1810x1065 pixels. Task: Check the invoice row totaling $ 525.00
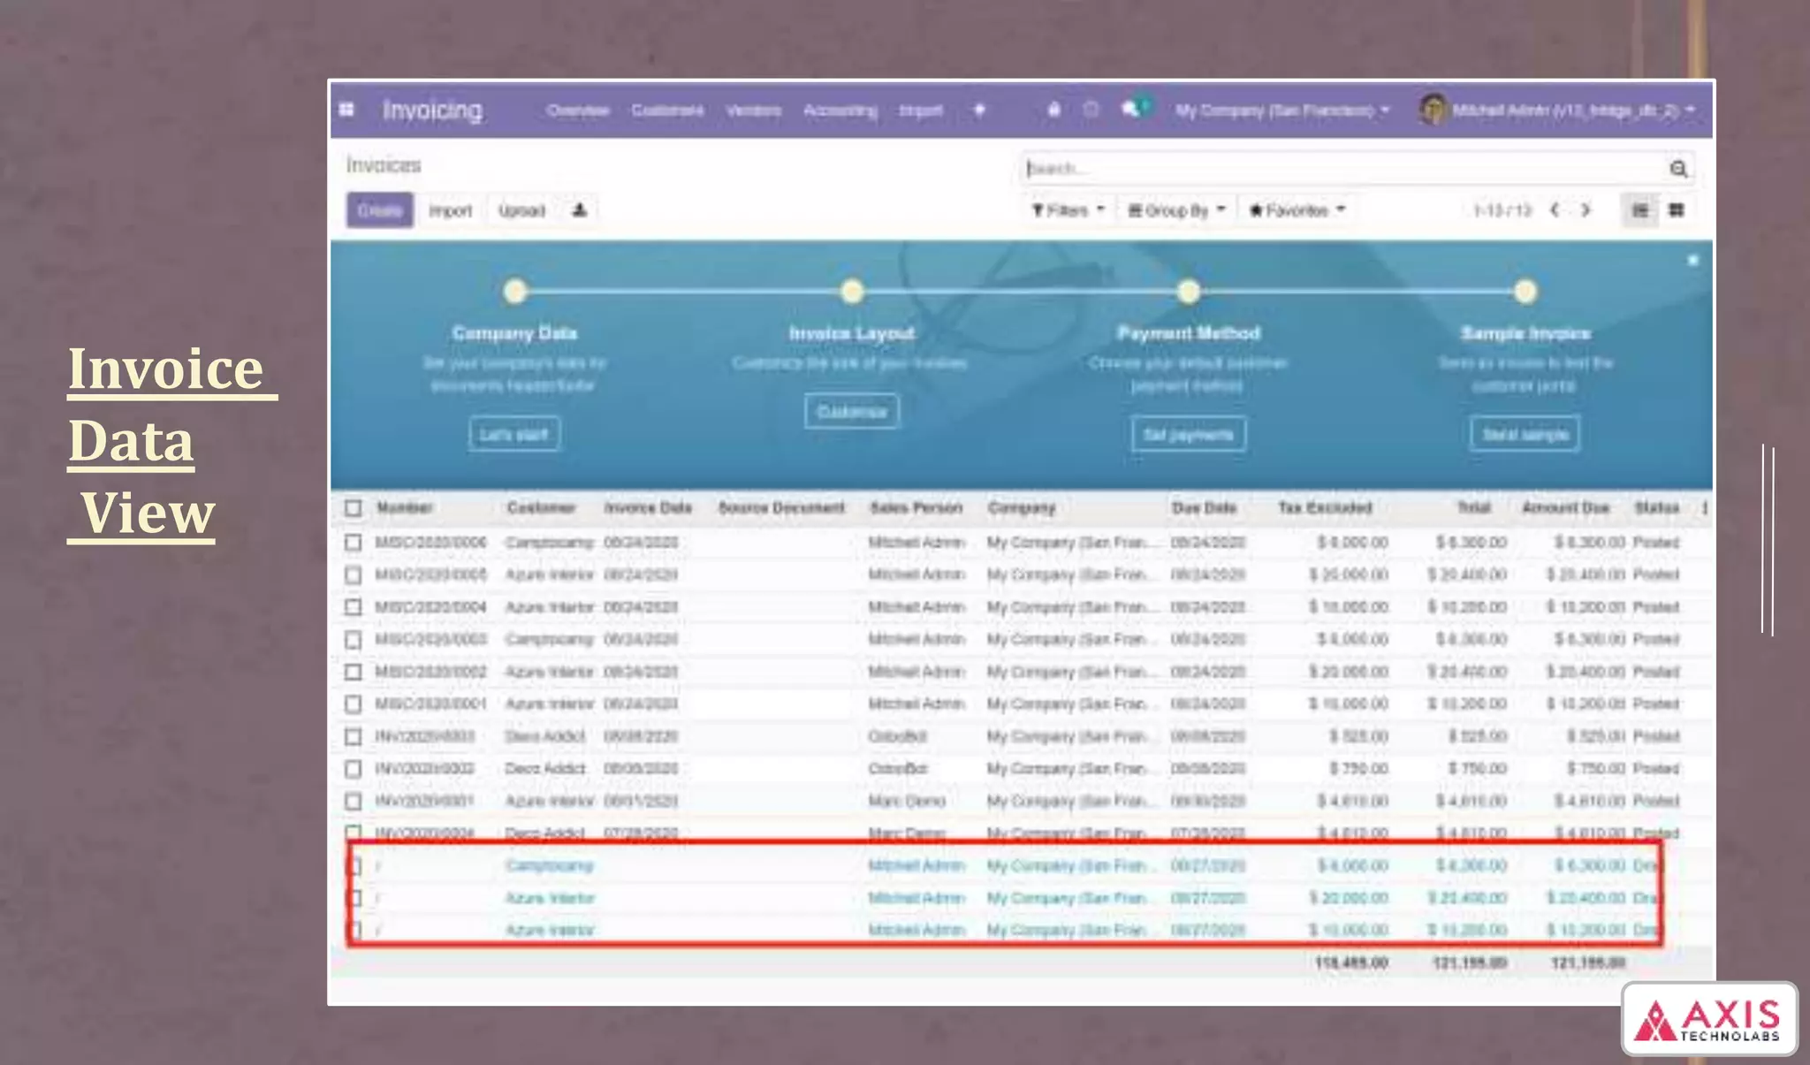tap(354, 736)
